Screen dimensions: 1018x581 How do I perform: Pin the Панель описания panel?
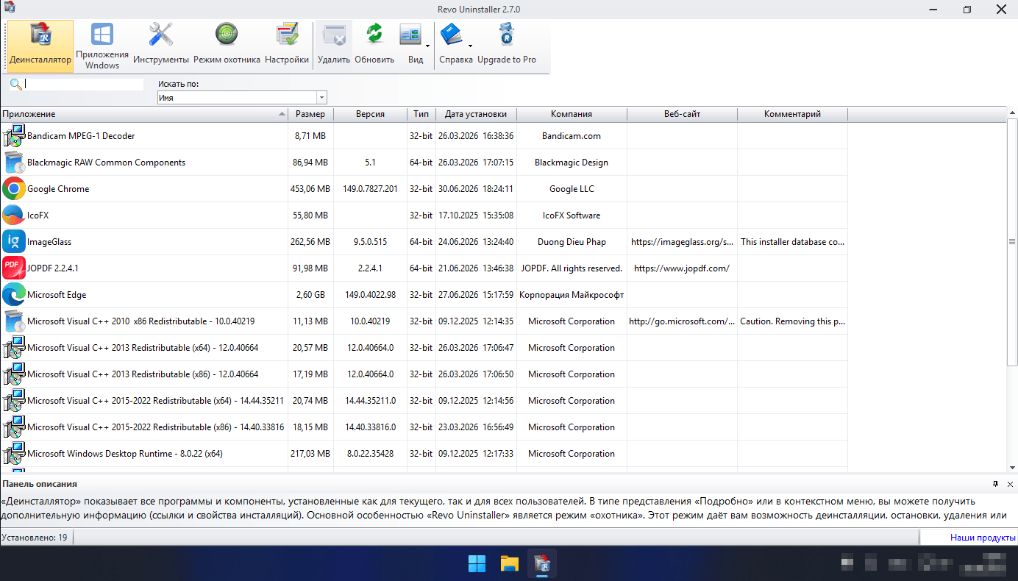coord(995,484)
